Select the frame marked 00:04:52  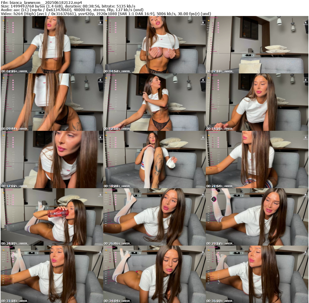point(154,45)
